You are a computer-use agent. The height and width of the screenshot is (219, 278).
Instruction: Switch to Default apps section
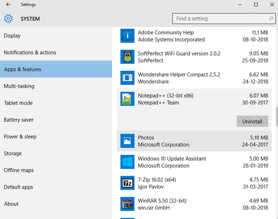pyautogui.click(x=19, y=187)
